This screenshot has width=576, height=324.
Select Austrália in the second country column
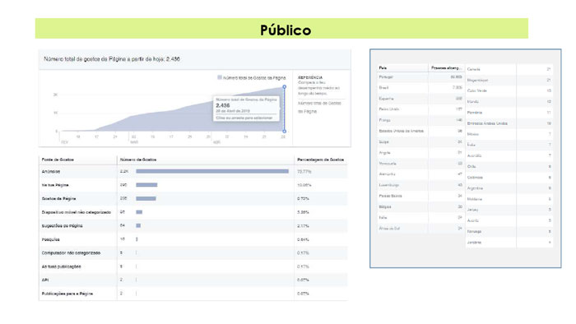tap(474, 155)
